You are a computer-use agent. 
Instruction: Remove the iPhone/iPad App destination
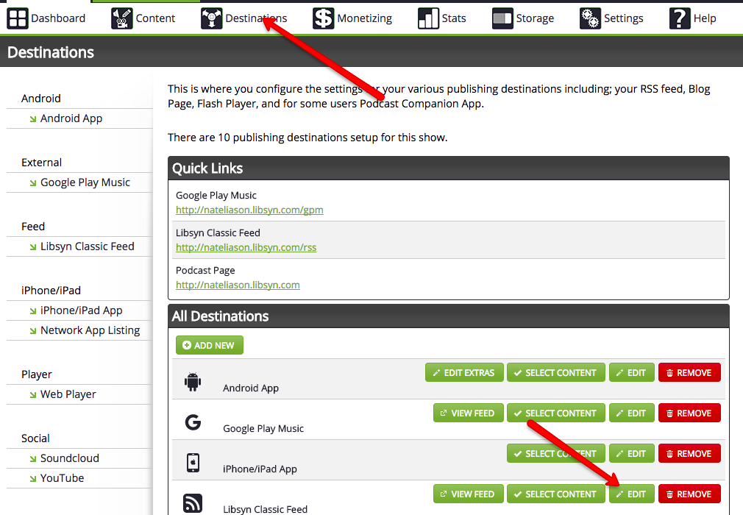[x=689, y=453]
